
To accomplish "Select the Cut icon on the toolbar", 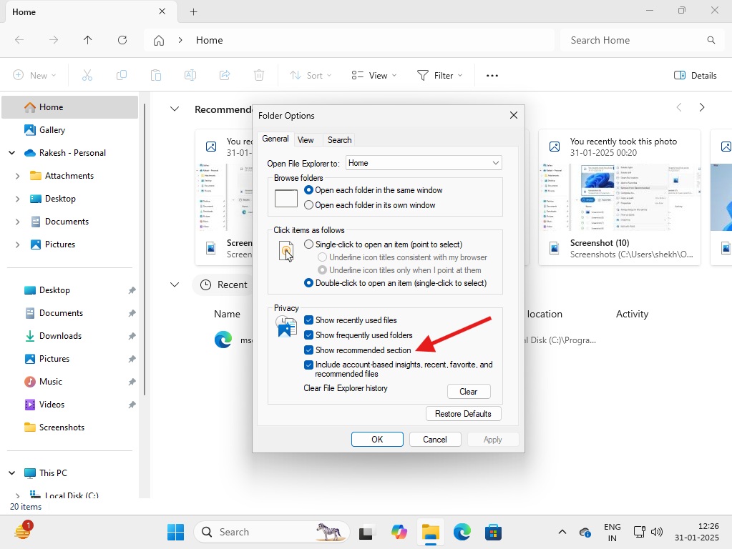I will (x=87, y=74).
